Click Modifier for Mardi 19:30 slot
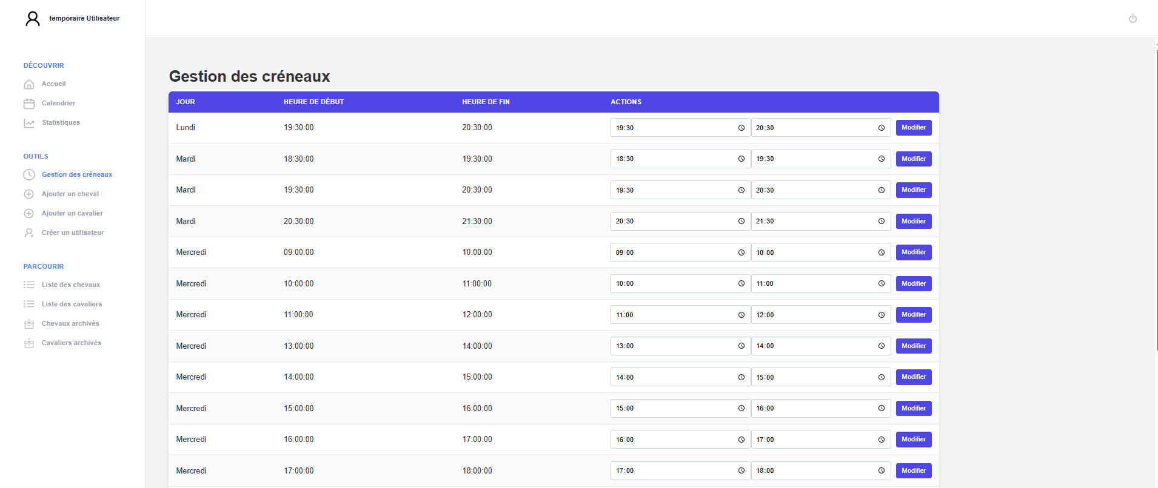The image size is (1158, 488). tap(914, 190)
